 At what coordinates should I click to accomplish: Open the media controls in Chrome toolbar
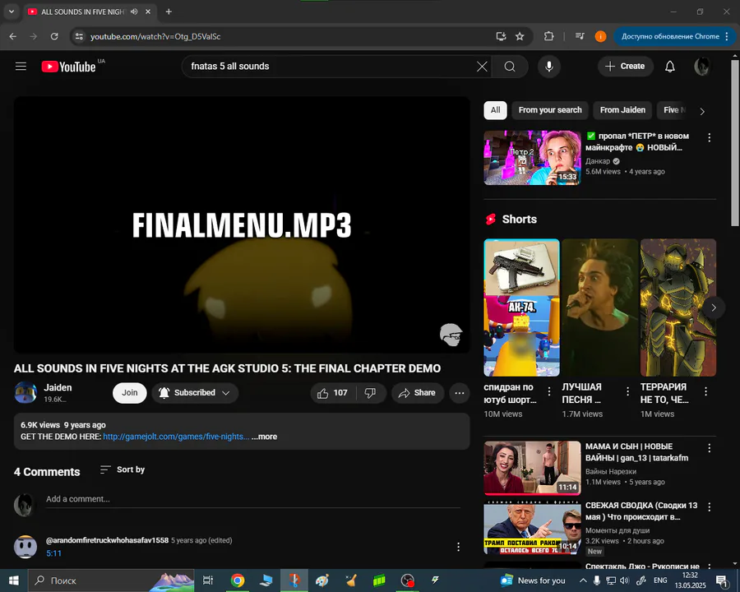coord(580,36)
